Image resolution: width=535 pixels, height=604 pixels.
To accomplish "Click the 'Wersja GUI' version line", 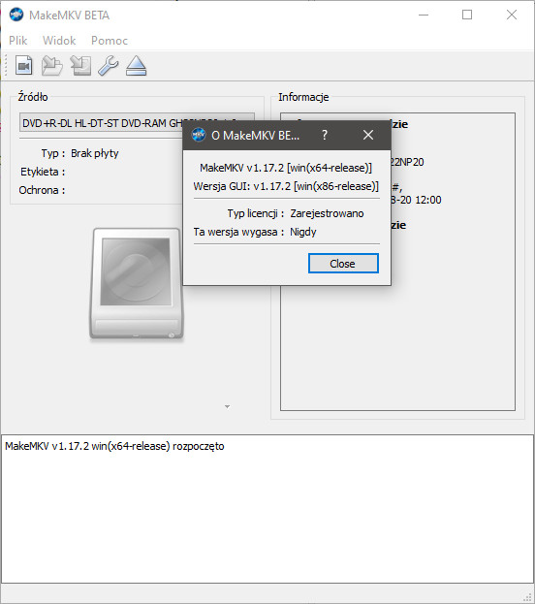I will coord(286,186).
